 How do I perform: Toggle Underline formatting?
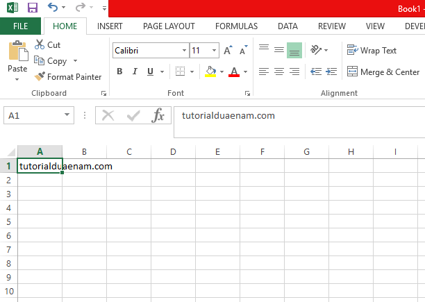point(150,72)
